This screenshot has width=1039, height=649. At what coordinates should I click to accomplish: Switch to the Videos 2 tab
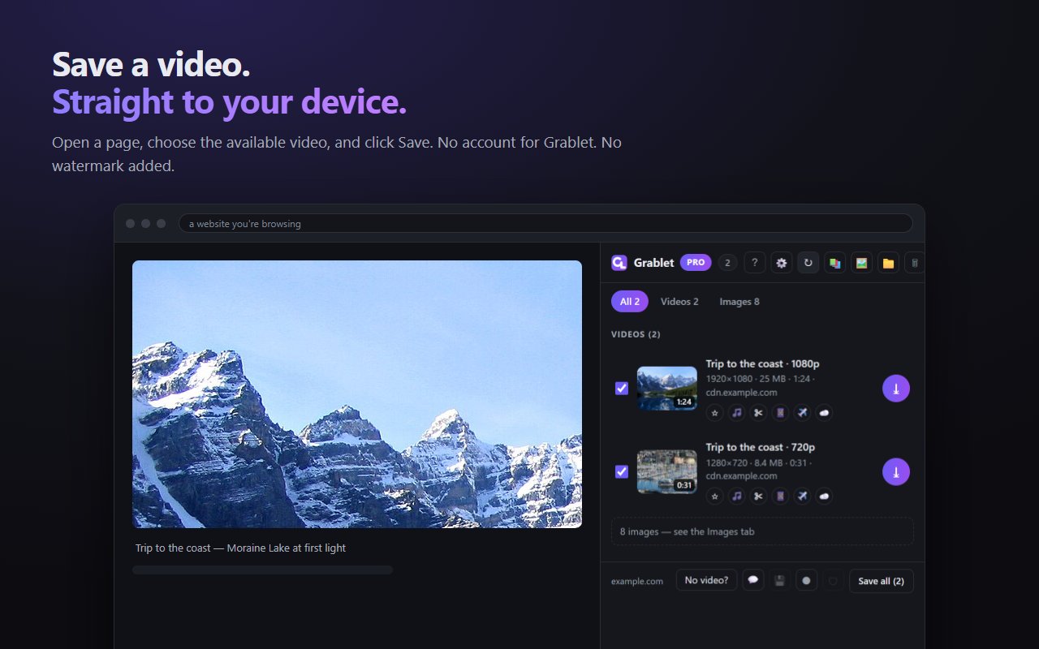[679, 301]
